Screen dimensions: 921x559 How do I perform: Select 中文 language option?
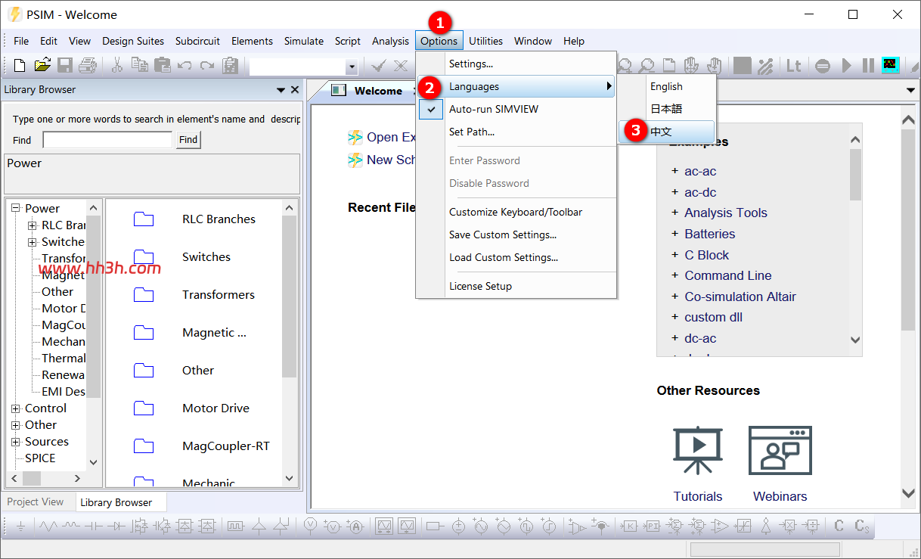point(667,131)
